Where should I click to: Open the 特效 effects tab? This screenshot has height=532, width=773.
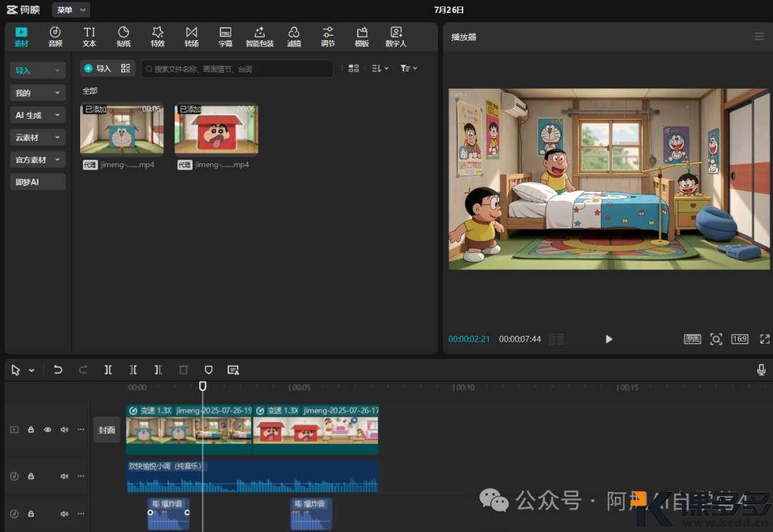(157, 37)
